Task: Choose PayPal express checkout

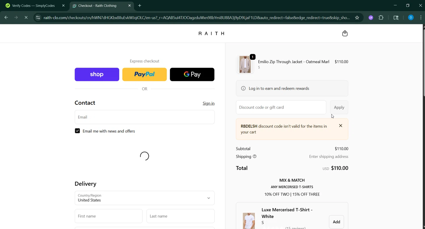Action: (x=144, y=74)
